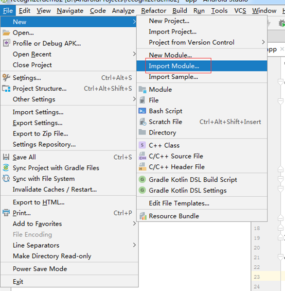Click the File document icon in submenu
Screen dimensions: 285x291
[142, 100]
